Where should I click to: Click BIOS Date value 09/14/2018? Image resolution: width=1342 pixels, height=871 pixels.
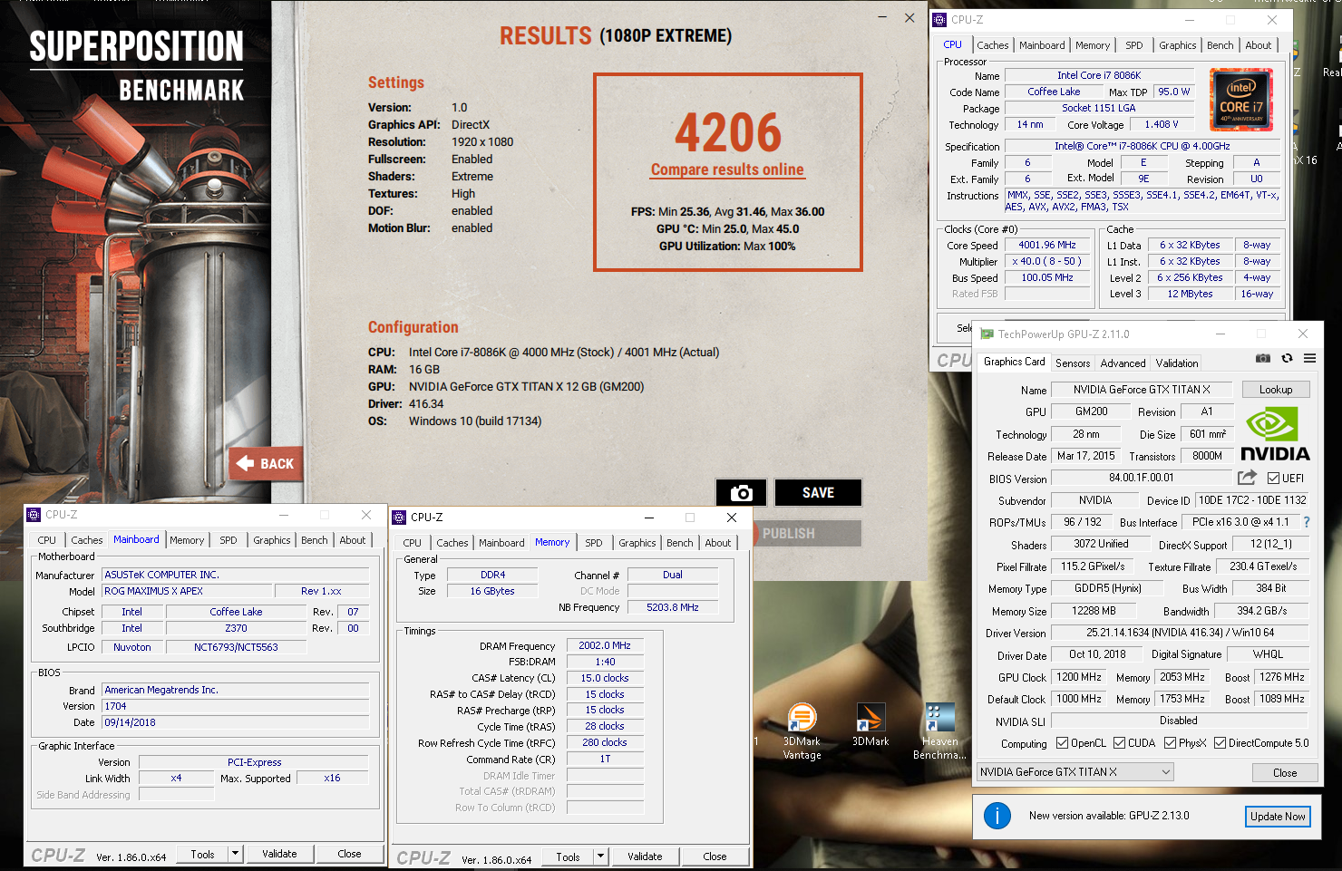point(236,722)
